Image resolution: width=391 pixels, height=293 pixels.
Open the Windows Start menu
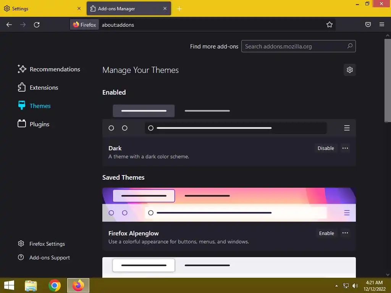click(9, 285)
